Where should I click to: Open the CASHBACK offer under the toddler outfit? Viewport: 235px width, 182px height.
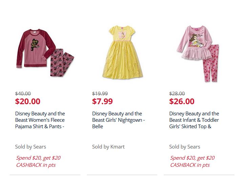(x=192, y=161)
